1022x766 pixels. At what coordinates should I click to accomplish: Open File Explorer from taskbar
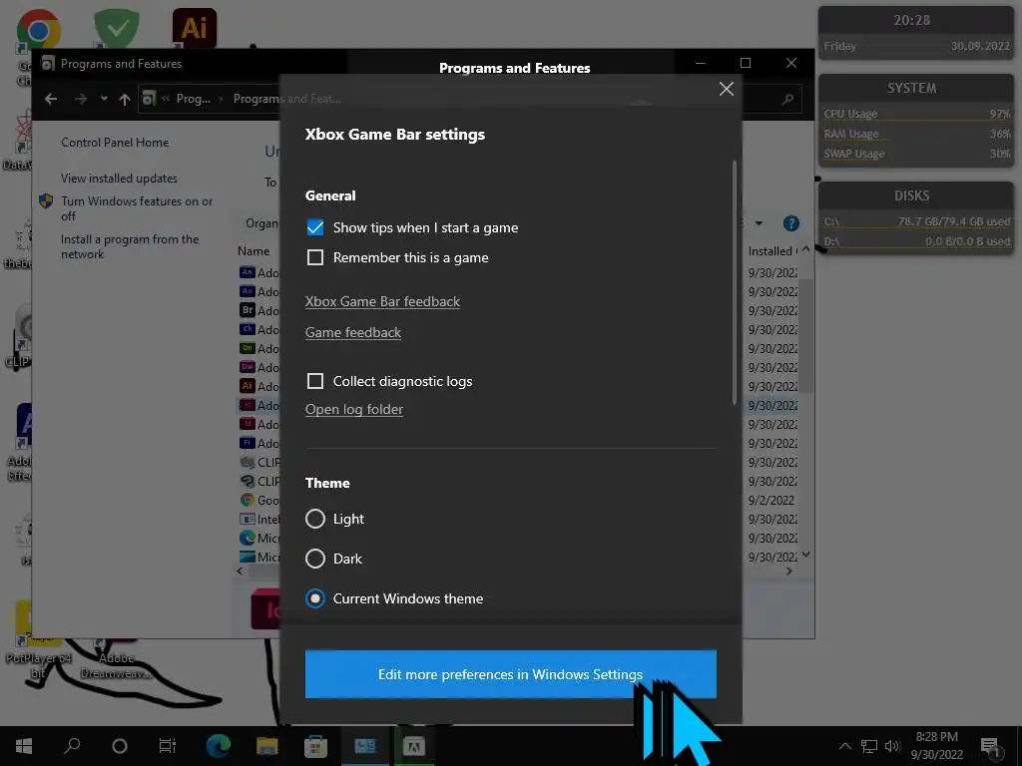[x=267, y=746]
